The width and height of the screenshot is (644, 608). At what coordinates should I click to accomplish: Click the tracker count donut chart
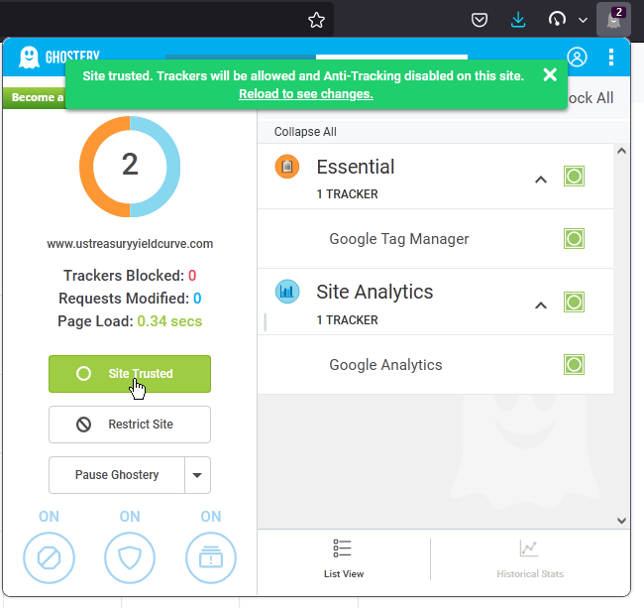[130, 167]
